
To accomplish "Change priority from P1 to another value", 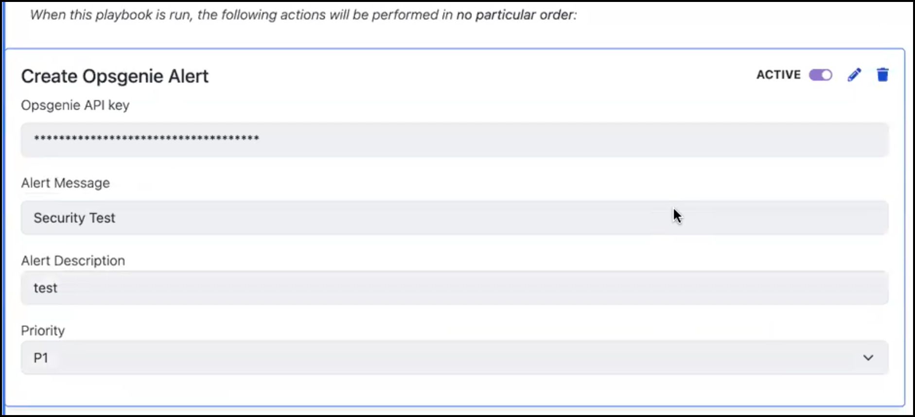I will coord(867,358).
